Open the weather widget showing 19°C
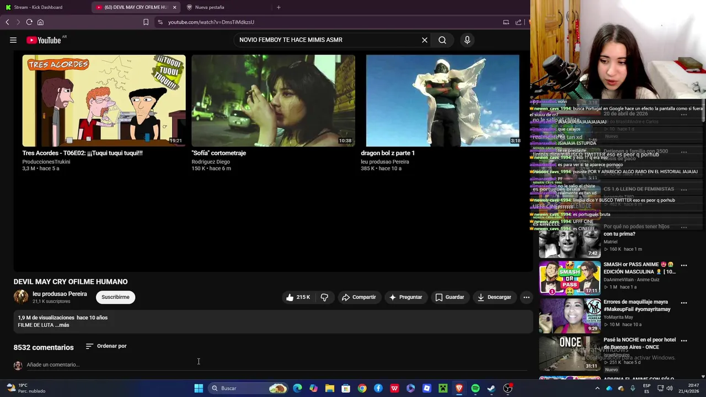This screenshot has width=706, height=397. click(25, 388)
